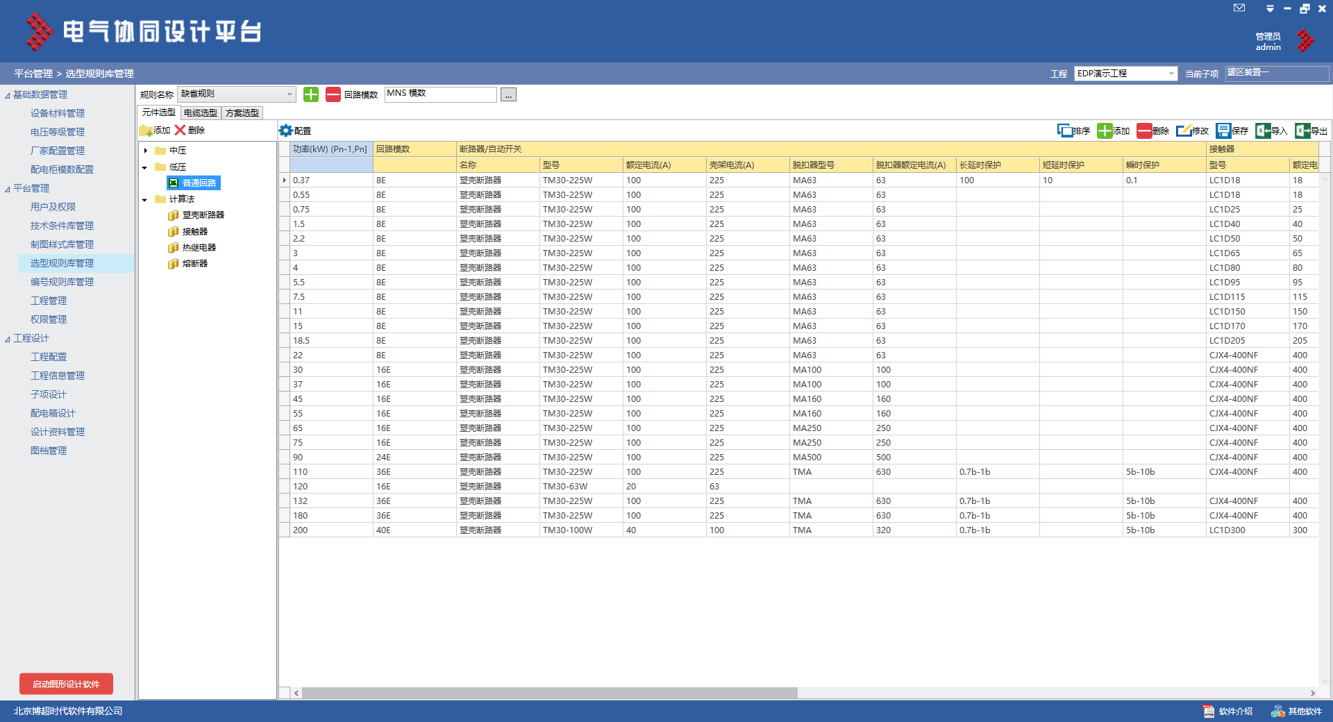Click the red minus delete rule icon
Screen dimensions: 1333x722
[x=333, y=94]
